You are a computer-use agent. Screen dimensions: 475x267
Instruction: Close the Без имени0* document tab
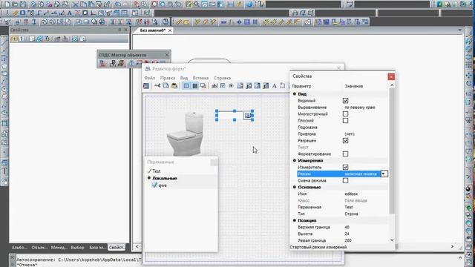(170, 30)
